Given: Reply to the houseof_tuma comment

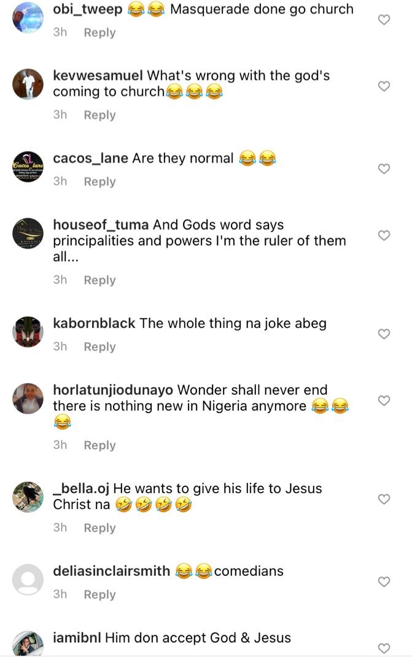Looking at the screenshot, I should (x=99, y=280).
